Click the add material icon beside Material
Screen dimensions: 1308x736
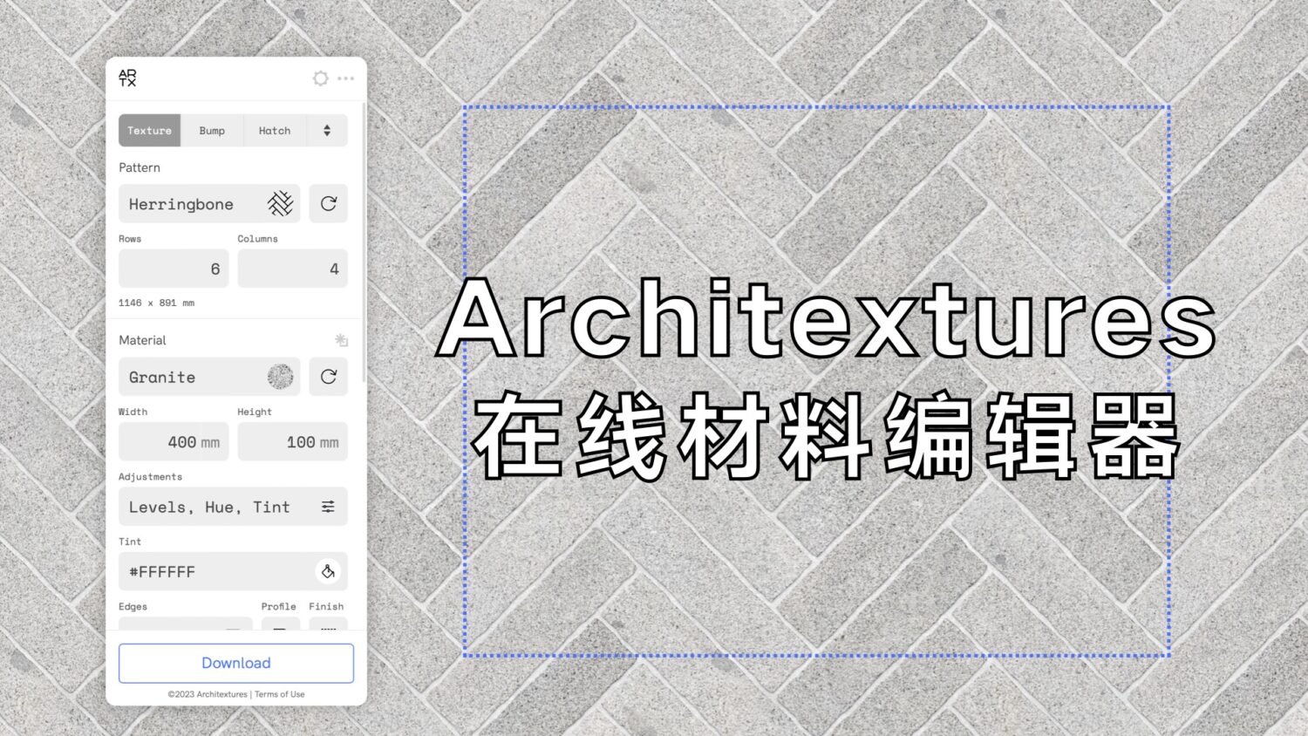click(341, 340)
